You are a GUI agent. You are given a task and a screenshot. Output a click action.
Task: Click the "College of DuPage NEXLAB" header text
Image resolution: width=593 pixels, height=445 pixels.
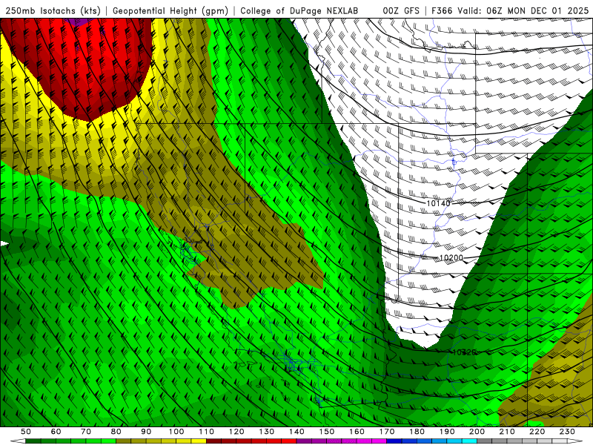pos(299,11)
